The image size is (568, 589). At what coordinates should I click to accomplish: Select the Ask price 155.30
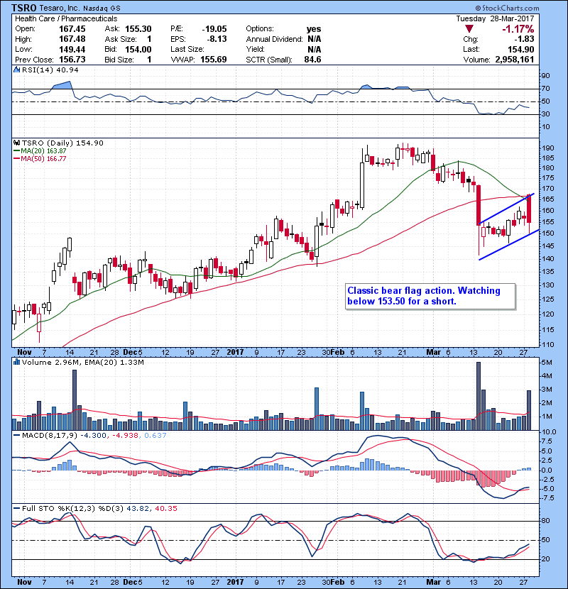pos(138,29)
